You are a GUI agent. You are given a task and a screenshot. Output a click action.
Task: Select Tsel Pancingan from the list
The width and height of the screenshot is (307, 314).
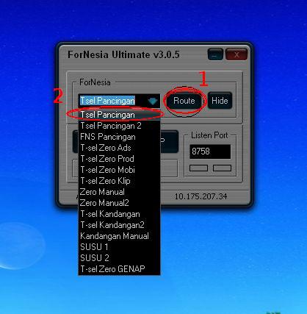(x=119, y=115)
